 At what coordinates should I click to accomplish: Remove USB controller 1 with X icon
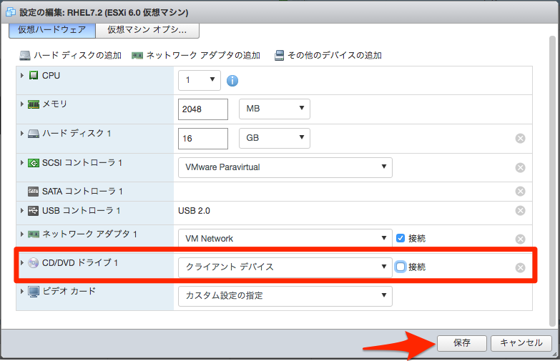[521, 211]
